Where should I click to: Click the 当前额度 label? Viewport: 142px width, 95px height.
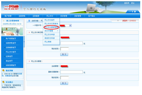click(x=55, y=66)
